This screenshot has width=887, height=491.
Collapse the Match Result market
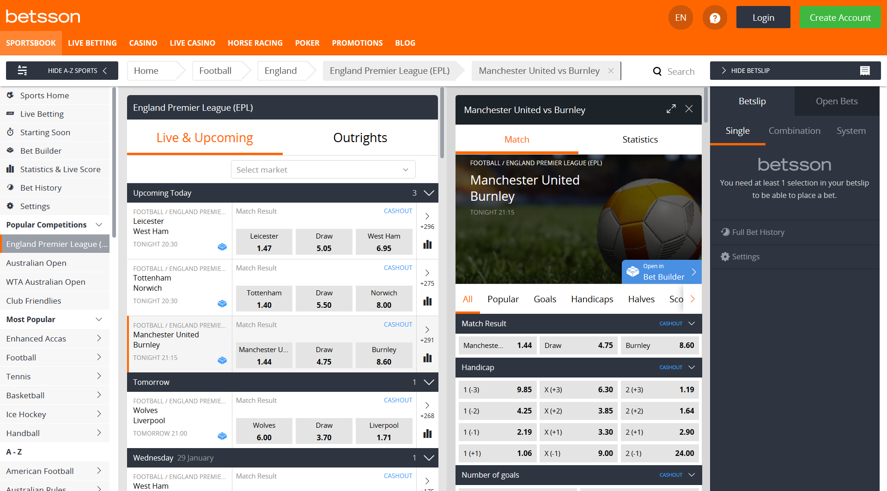(x=692, y=323)
